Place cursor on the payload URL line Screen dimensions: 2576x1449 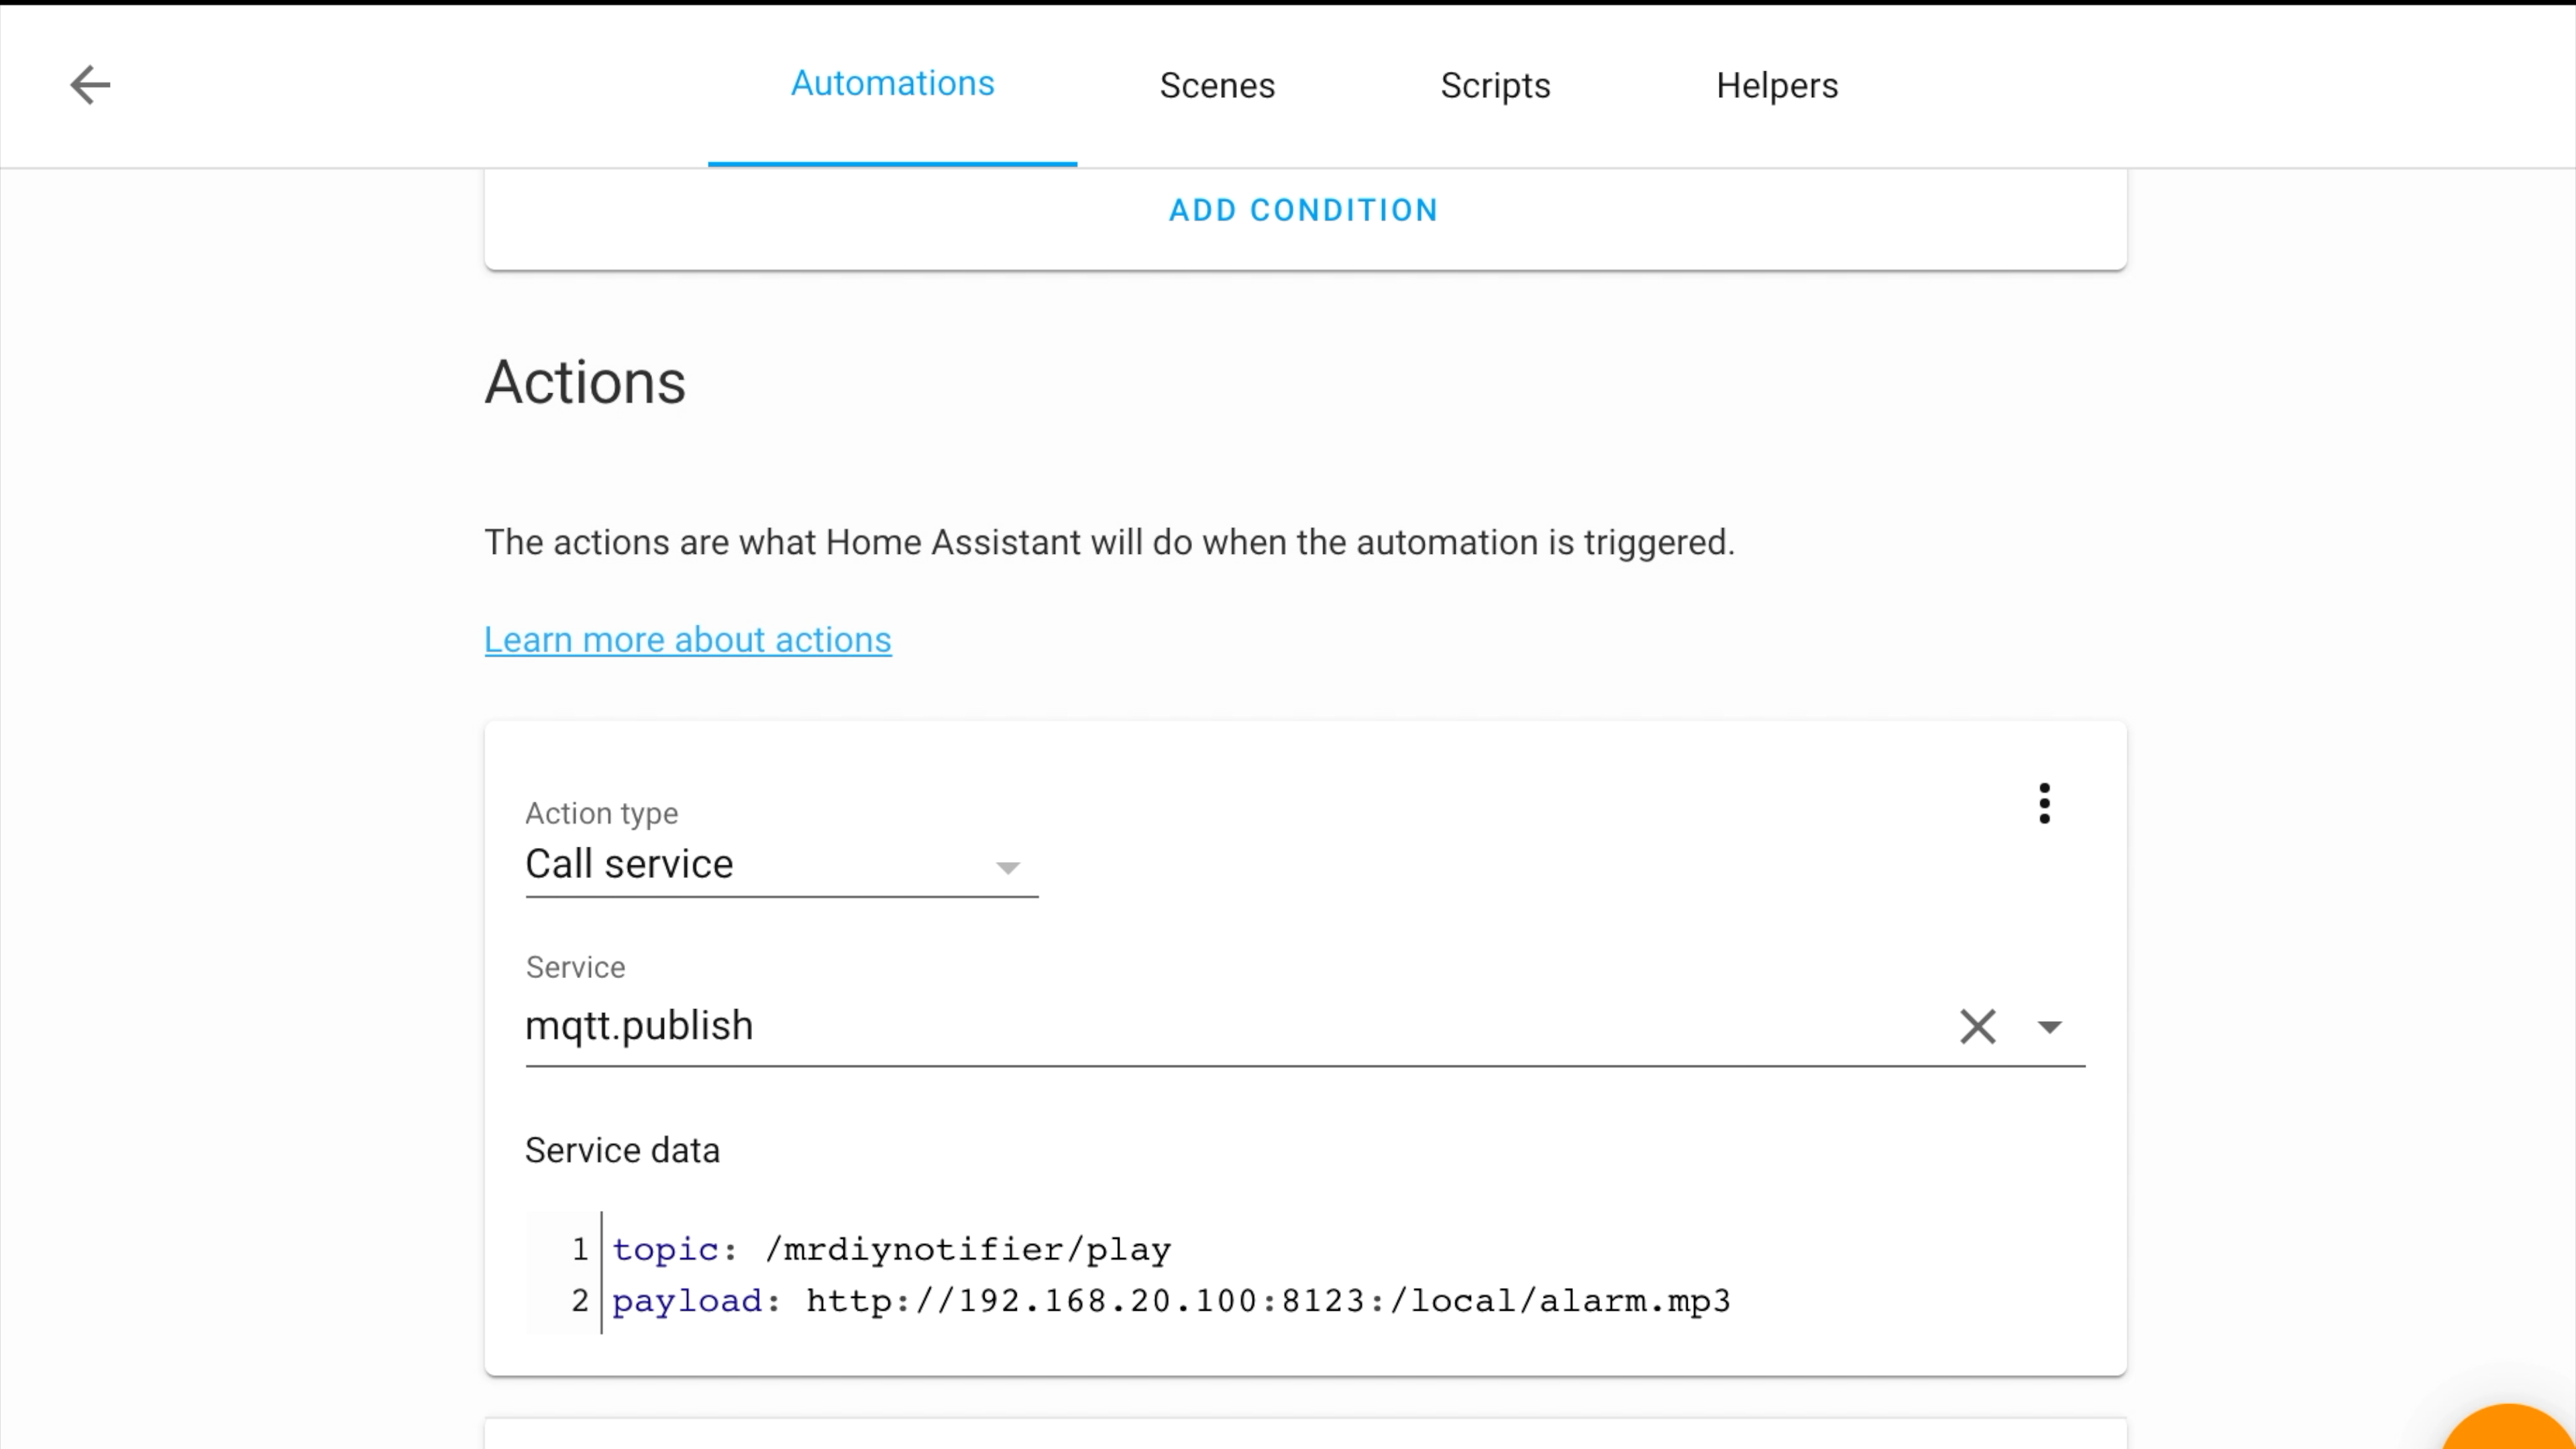tap(1171, 1301)
